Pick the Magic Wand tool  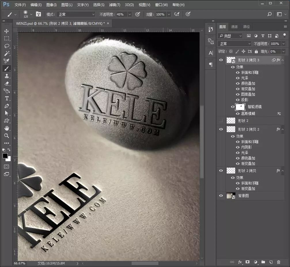pyautogui.click(x=6, y=53)
